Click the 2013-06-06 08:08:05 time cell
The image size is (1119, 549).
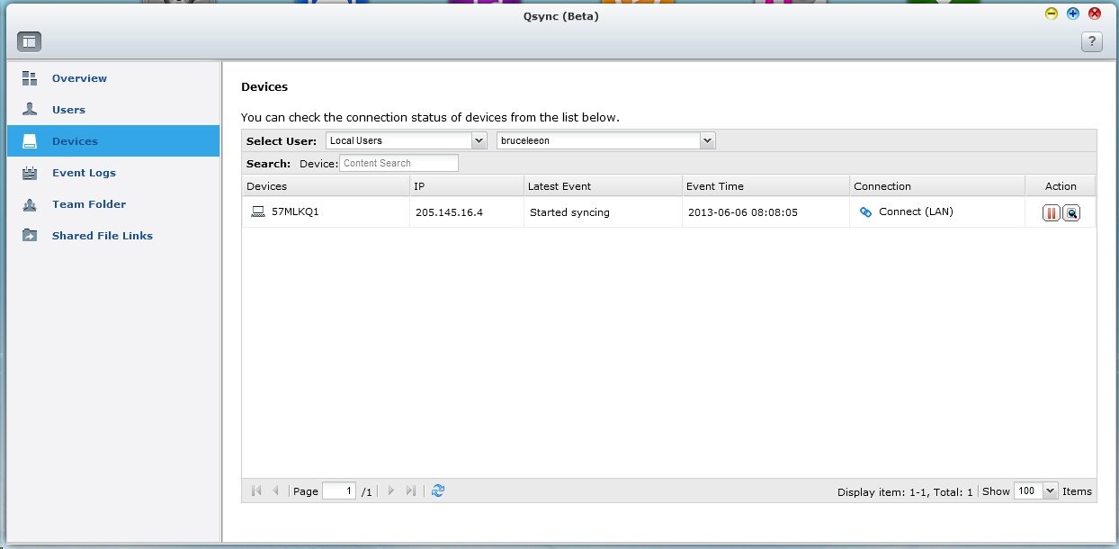click(742, 212)
